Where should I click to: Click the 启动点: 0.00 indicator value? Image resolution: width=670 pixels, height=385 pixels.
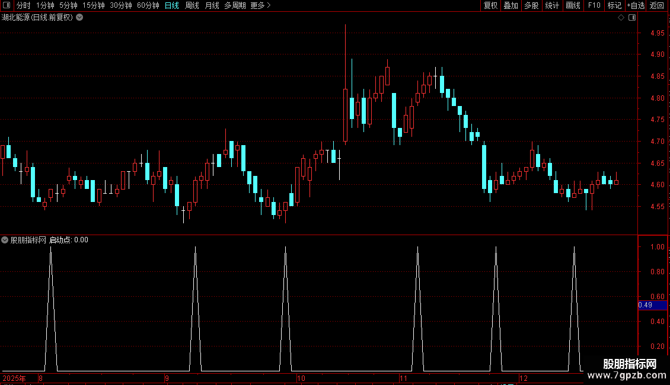pyautogui.click(x=69, y=240)
